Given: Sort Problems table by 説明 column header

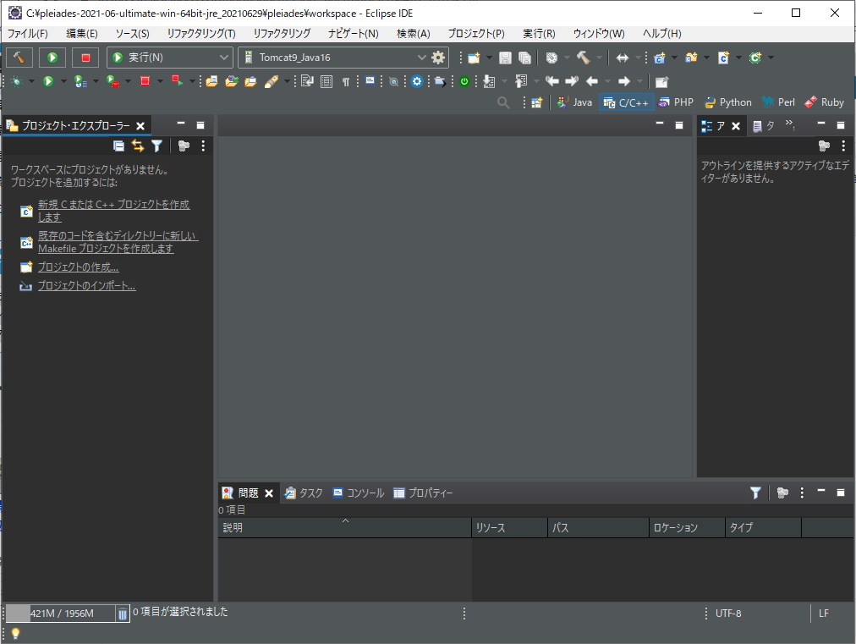Looking at the screenshot, I should [344, 528].
